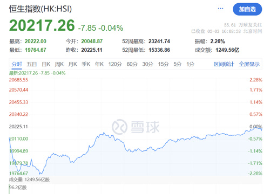Open the 日K daily candlestick tab

46,64
